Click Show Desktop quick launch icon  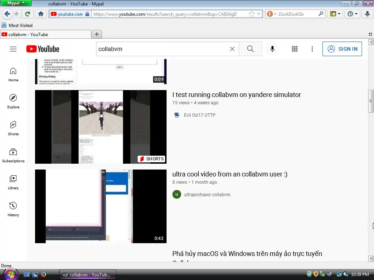(26, 275)
